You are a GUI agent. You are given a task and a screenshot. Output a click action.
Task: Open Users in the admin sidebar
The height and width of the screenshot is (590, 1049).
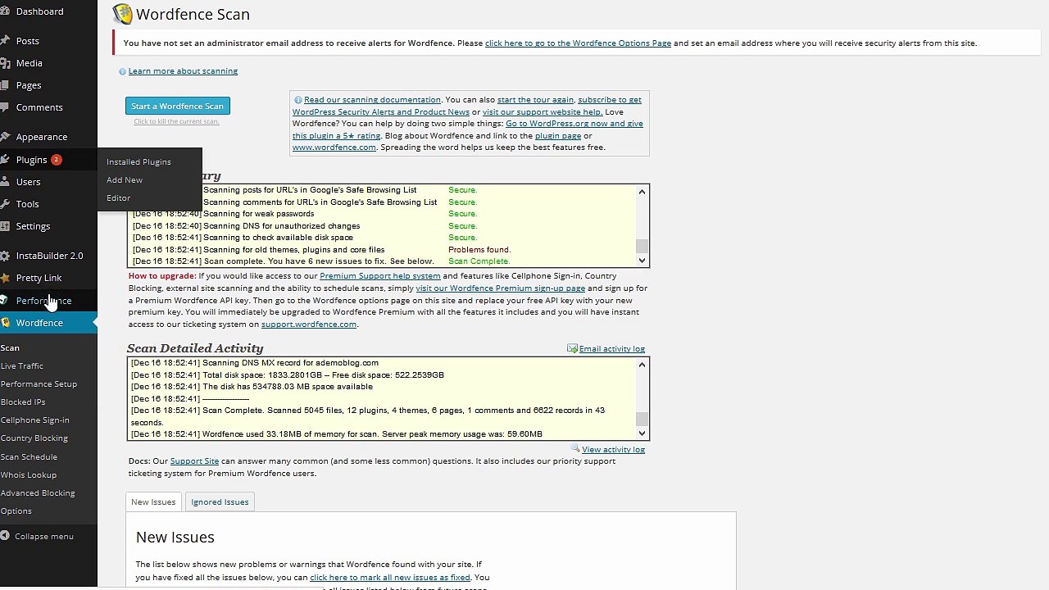(x=28, y=182)
